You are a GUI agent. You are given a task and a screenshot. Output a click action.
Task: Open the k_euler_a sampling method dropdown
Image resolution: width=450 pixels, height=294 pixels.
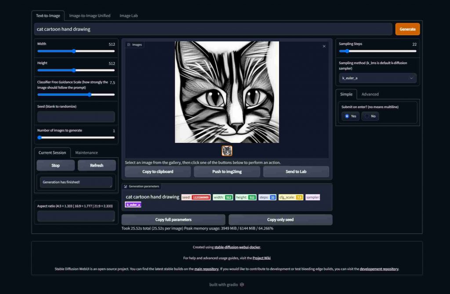pos(377,78)
